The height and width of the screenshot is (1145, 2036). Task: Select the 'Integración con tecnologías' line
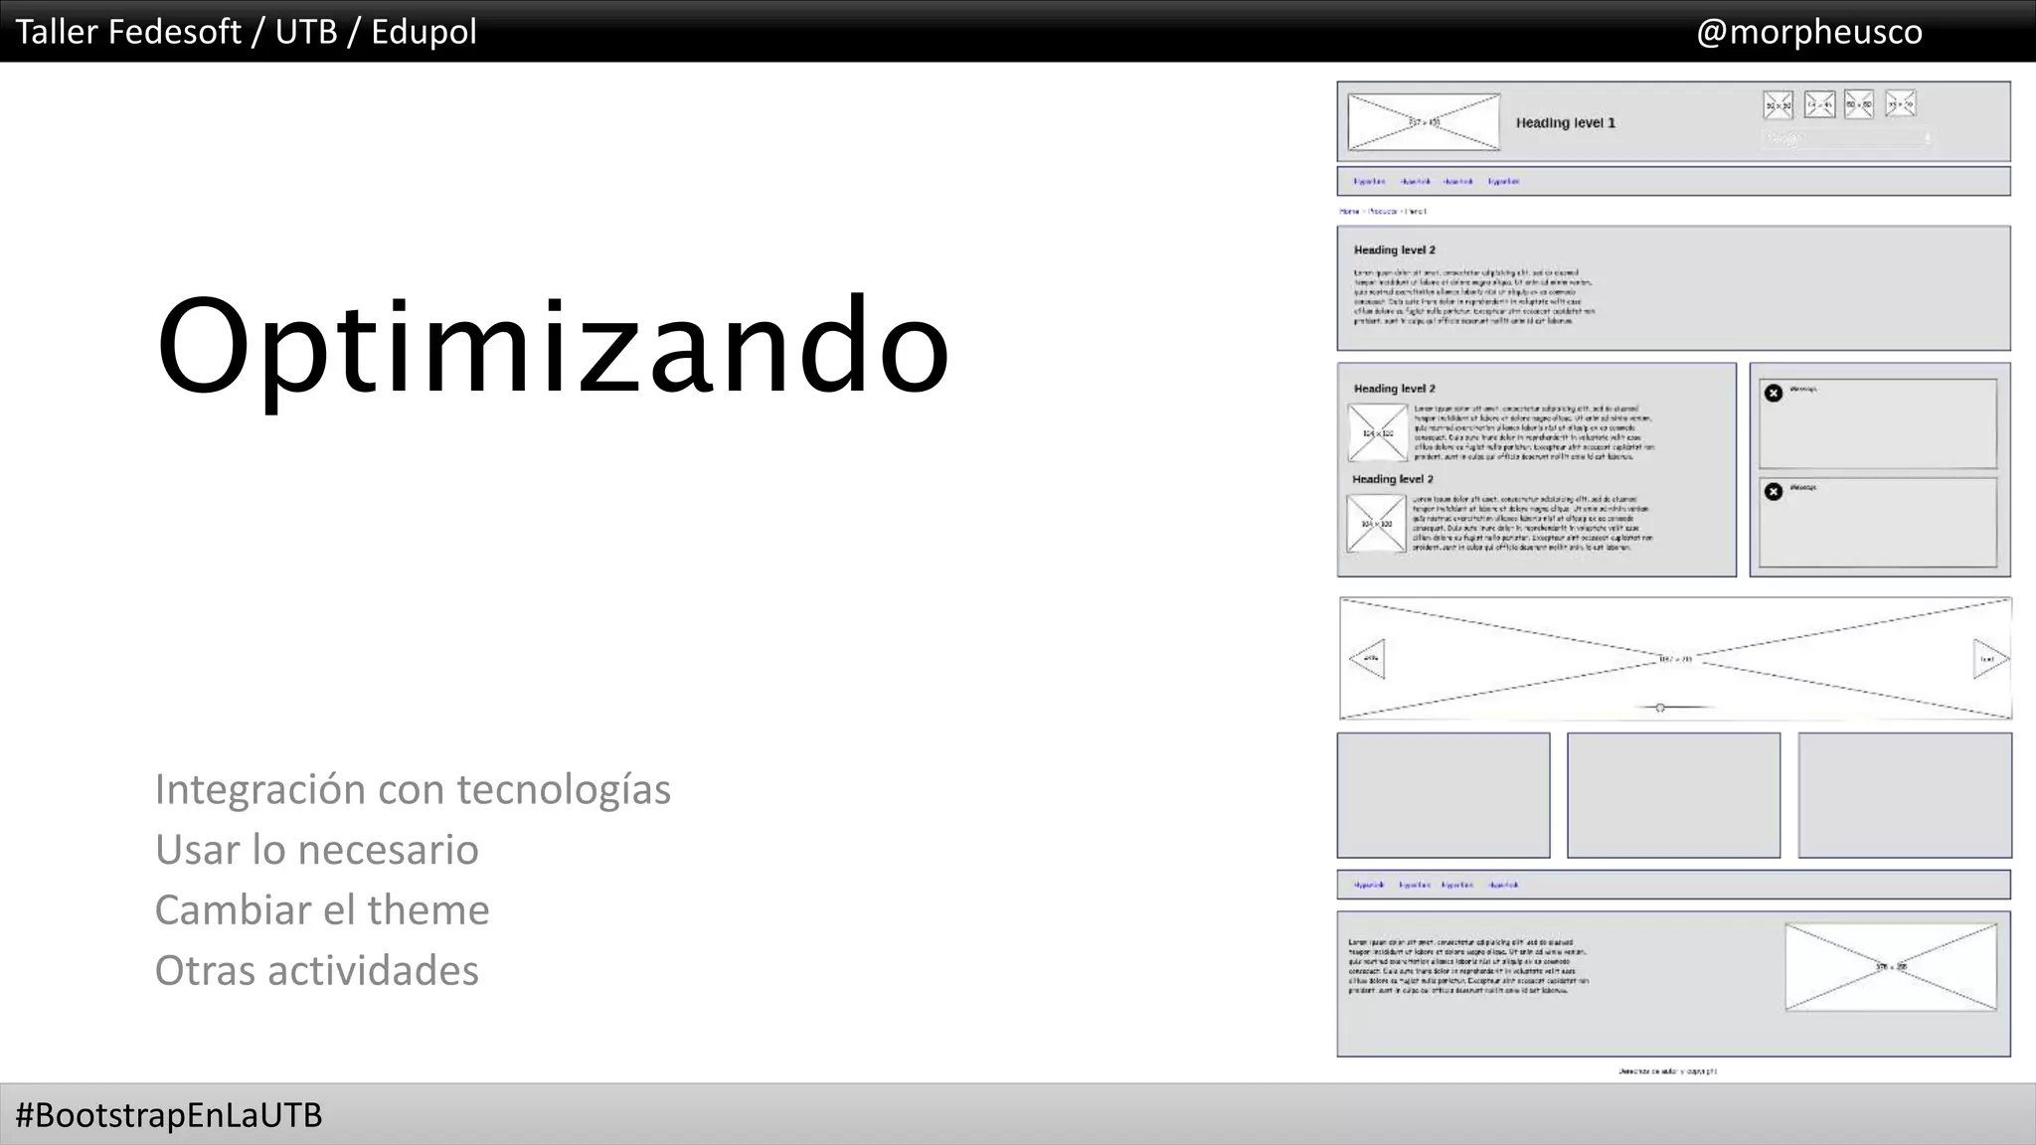[x=413, y=791]
